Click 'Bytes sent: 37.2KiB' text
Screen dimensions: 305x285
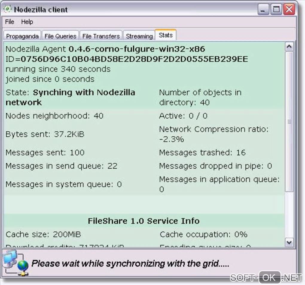(45, 134)
